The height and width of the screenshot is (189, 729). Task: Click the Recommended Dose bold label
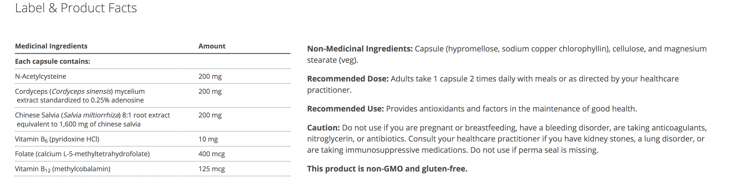(x=348, y=79)
